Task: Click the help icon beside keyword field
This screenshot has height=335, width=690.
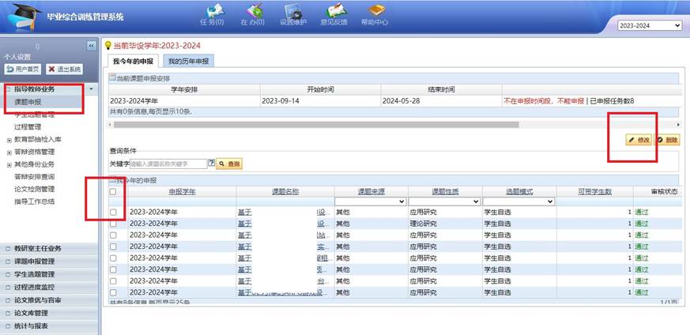Action: [x=211, y=164]
